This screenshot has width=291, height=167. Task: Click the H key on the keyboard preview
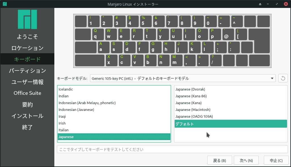coord(169,47)
